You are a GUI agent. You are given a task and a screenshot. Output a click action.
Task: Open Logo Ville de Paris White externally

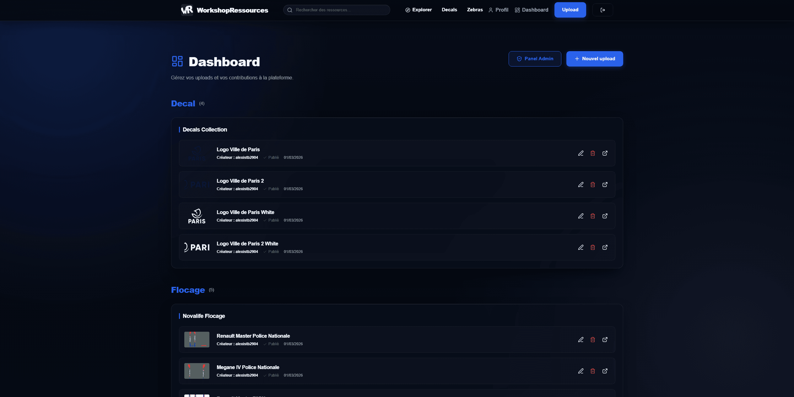(x=605, y=216)
